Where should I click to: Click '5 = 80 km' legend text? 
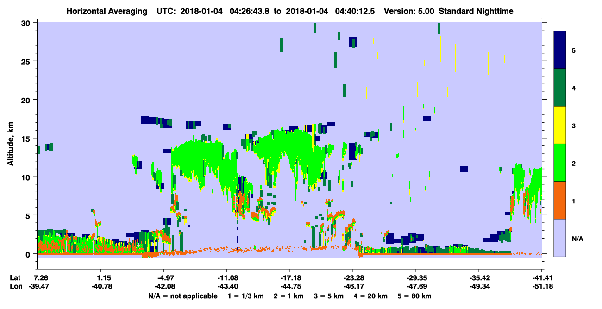pyautogui.click(x=415, y=296)
